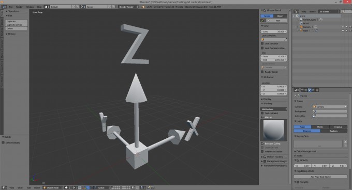Image resolution: width=352 pixels, height=190 pixels.
Task: Click the Duplicate Linked button
Action: (17, 25)
